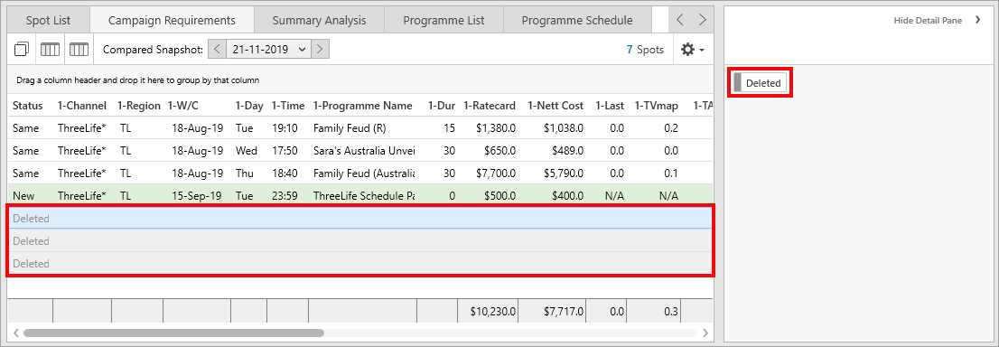999x347 pixels.
Task: Sort by the 1-Last column header
Action: (610, 105)
